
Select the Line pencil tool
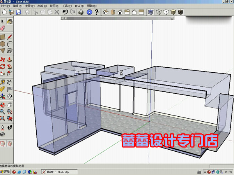pyautogui.click(x=9, y=37)
